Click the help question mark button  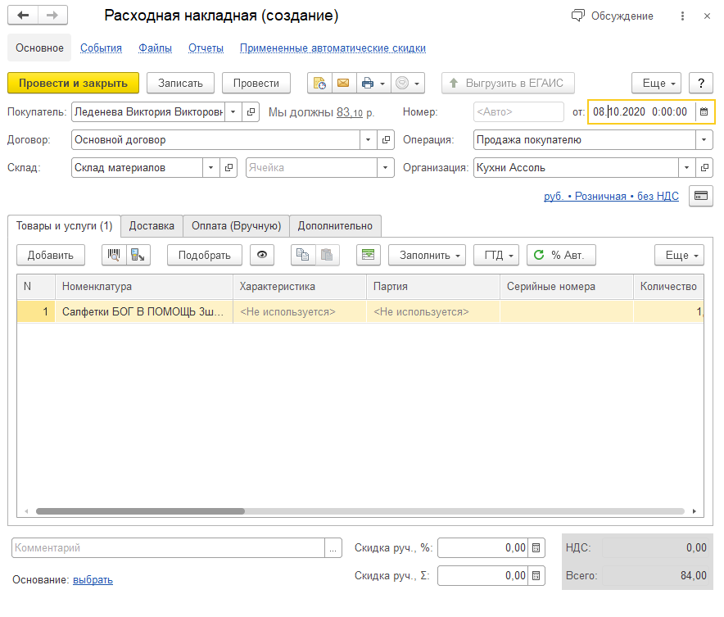(x=701, y=83)
